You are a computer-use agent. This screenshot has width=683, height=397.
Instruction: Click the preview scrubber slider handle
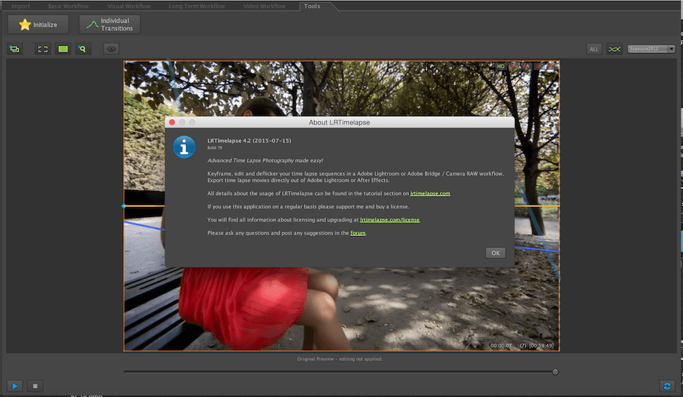point(555,372)
